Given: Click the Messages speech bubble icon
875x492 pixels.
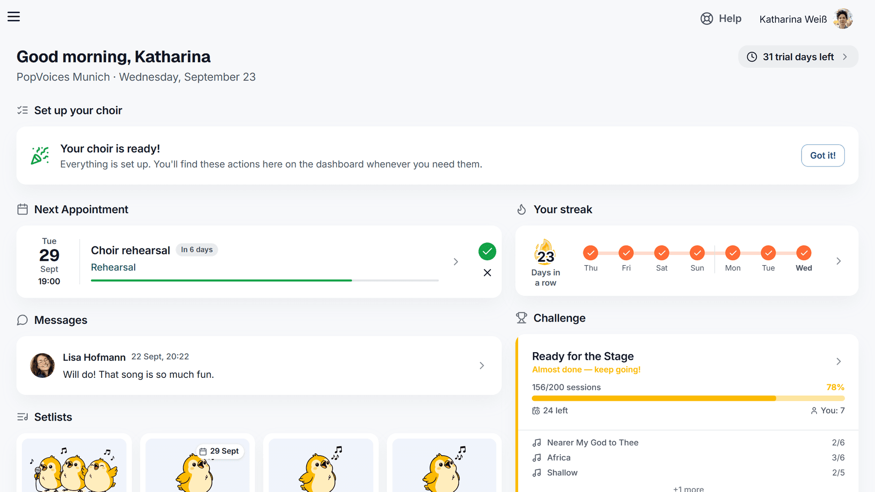Looking at the screenshot, I should [x=22, y=320].
